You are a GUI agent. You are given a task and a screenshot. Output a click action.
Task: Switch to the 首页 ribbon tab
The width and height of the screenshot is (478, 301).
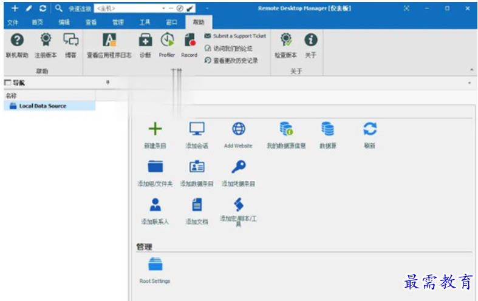coord(38,22)
